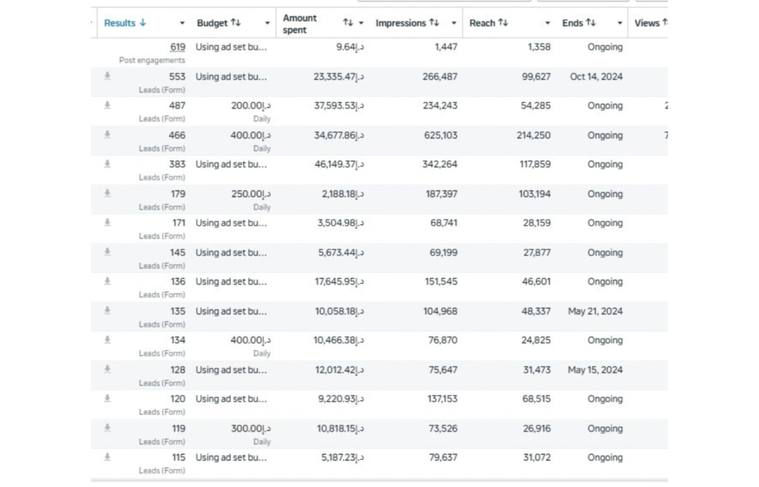Sort by Impressions arrows icon

(x=434, y=23)
